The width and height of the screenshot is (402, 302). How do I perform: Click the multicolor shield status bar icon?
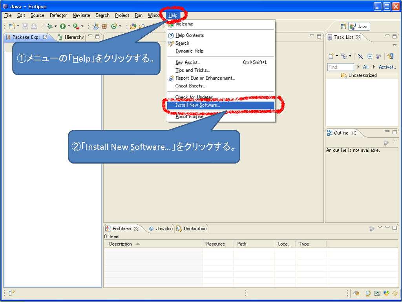(x=386, y=293)
